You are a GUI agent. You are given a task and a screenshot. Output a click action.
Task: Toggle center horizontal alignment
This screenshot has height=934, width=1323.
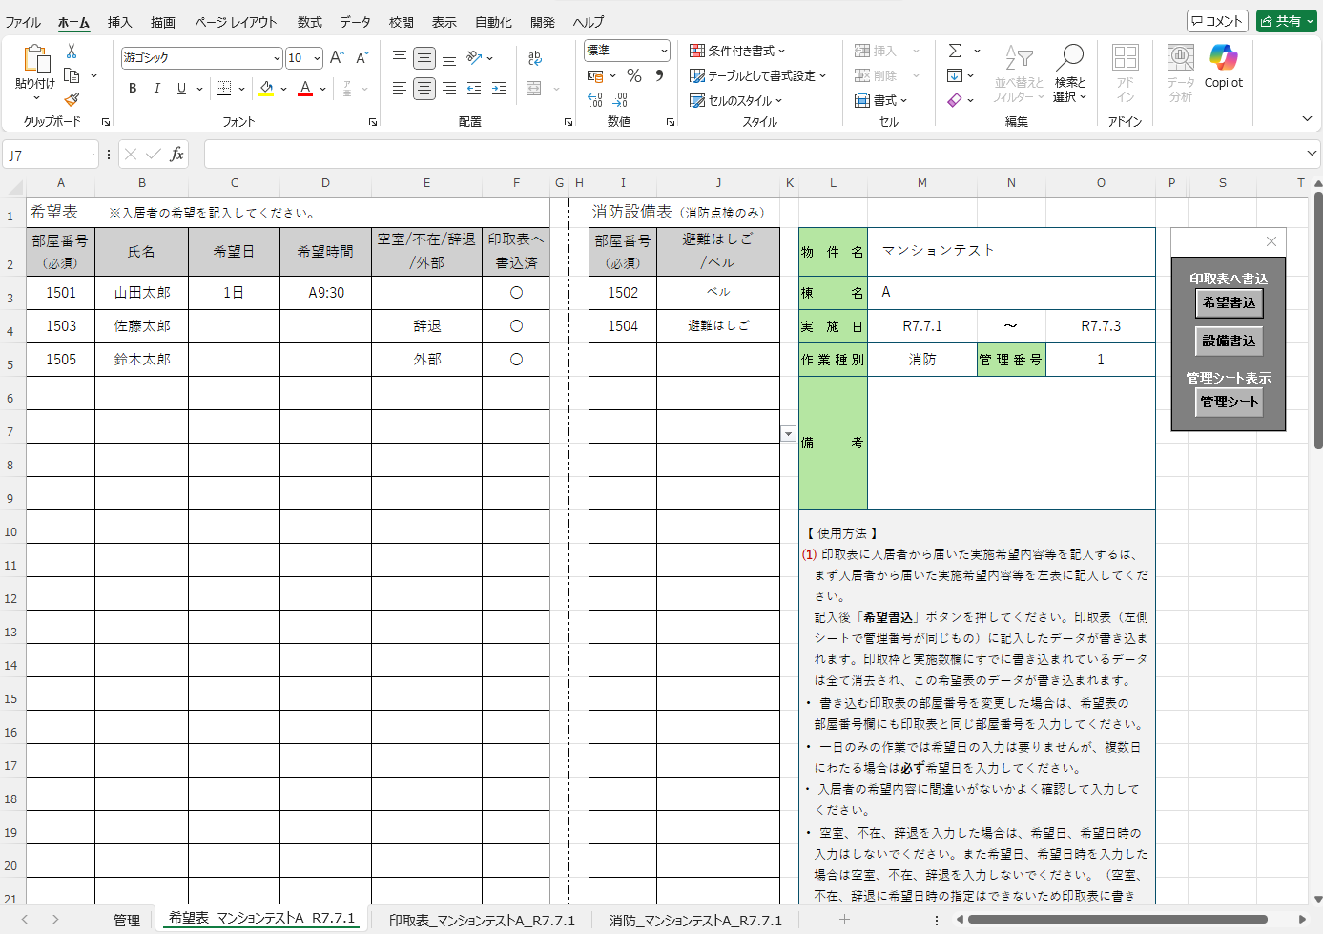pyautogui.click(x=424, y=89)
